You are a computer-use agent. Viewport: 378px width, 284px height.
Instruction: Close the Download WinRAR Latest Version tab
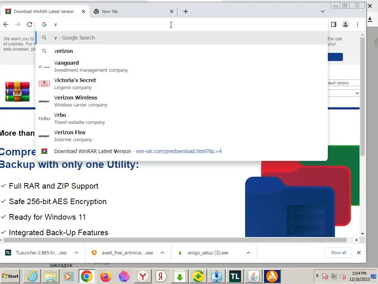tap(83, 11)
